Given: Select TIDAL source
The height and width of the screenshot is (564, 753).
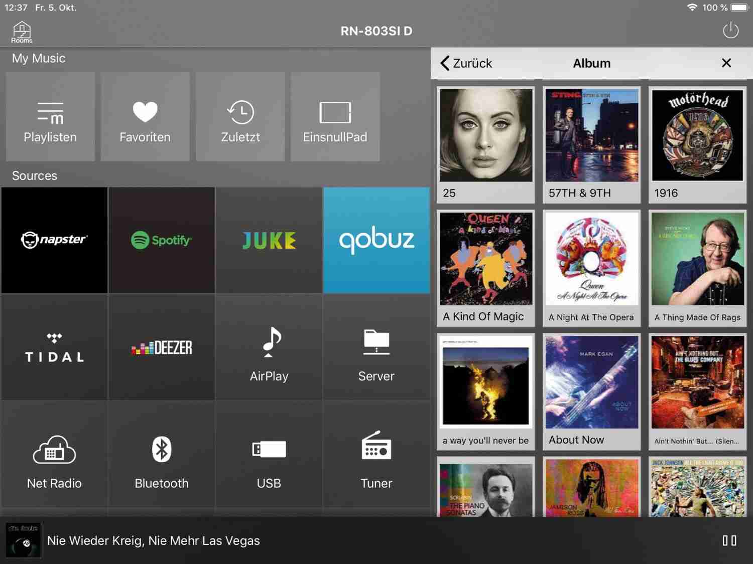Looking at the screenshot, I should click(54, 347).
